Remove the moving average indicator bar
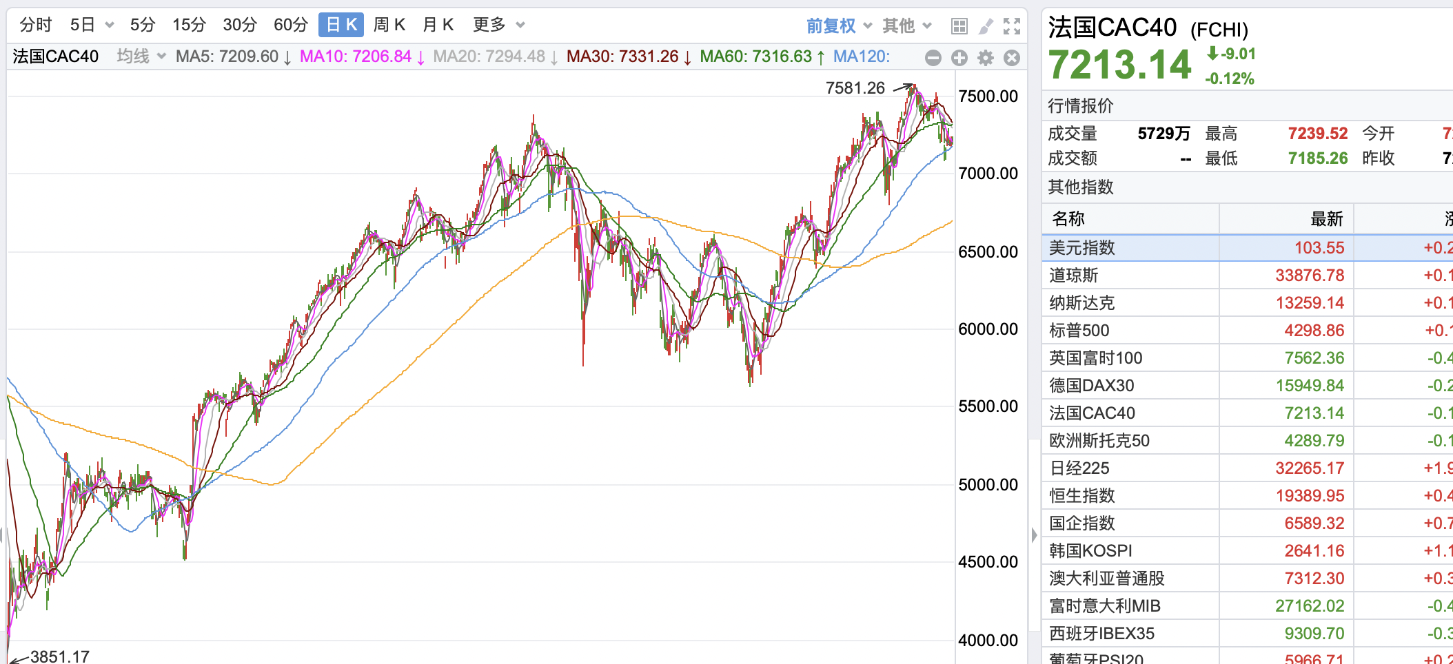The height and width of the screenshot is (664, 1453). pos(1012,58)
